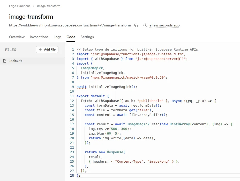Screen dimensions: 240x181
Task: Click 'file.arrayBuffer()' on line 15
Action: pyautogui.click(x=147, y=115)
